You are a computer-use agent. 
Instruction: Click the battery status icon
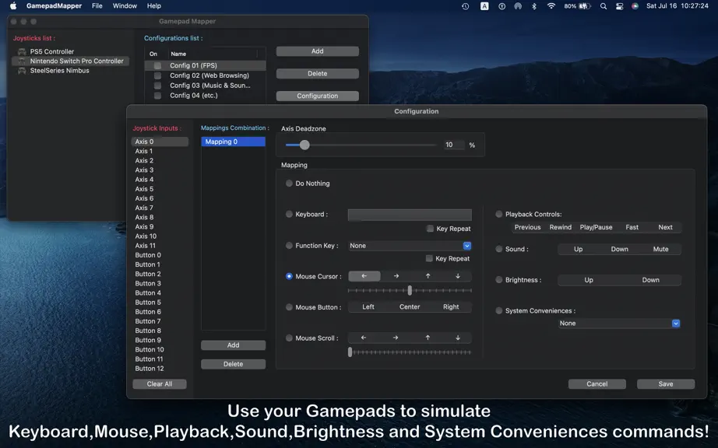[584, 6]
